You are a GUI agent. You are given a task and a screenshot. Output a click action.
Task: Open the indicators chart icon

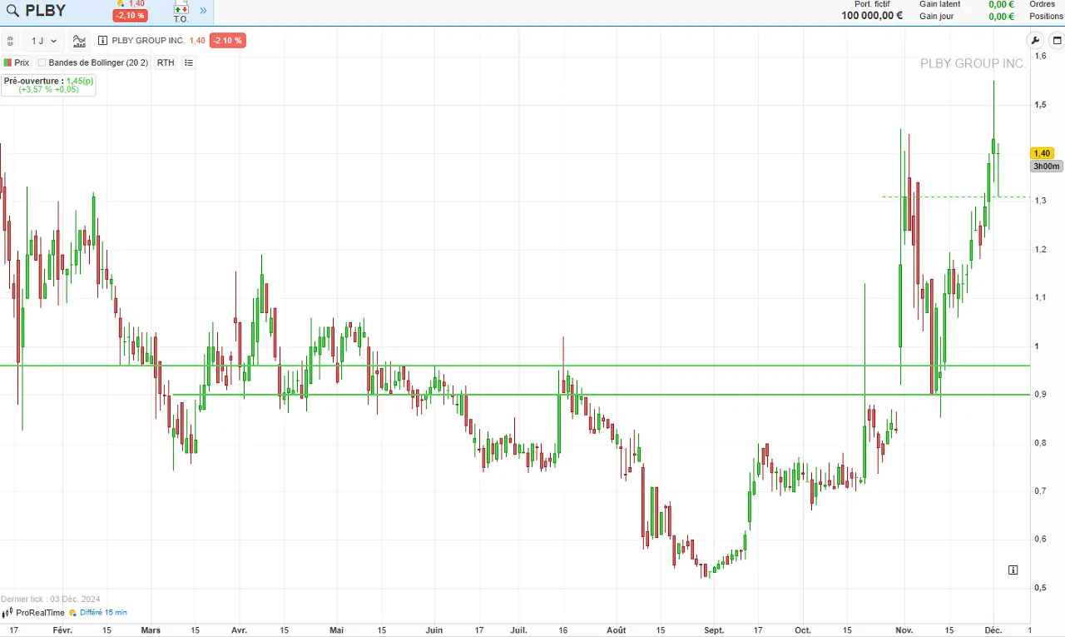pos(79,41)
